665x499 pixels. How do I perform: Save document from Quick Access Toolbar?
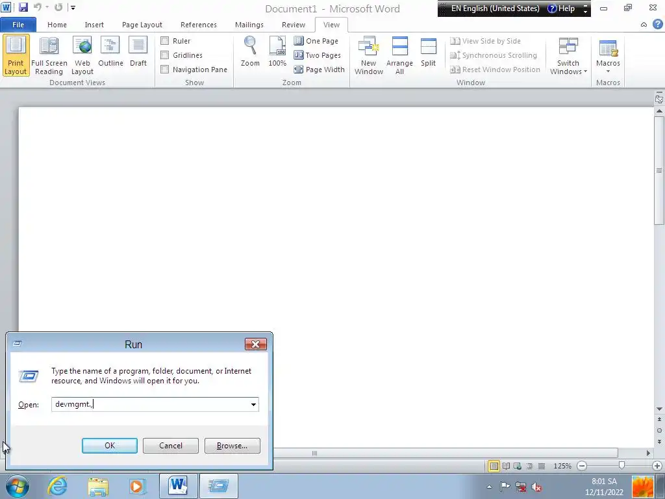(23, 7)
